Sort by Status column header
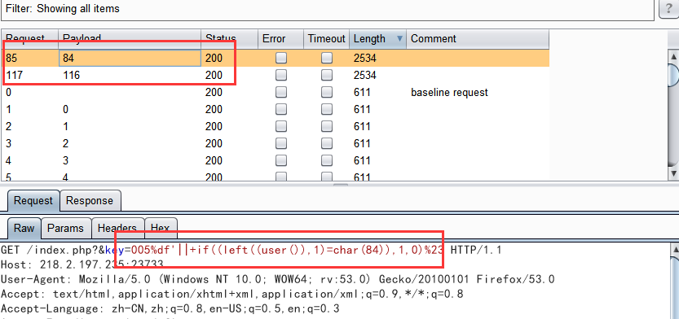 [x=230, y=39]
